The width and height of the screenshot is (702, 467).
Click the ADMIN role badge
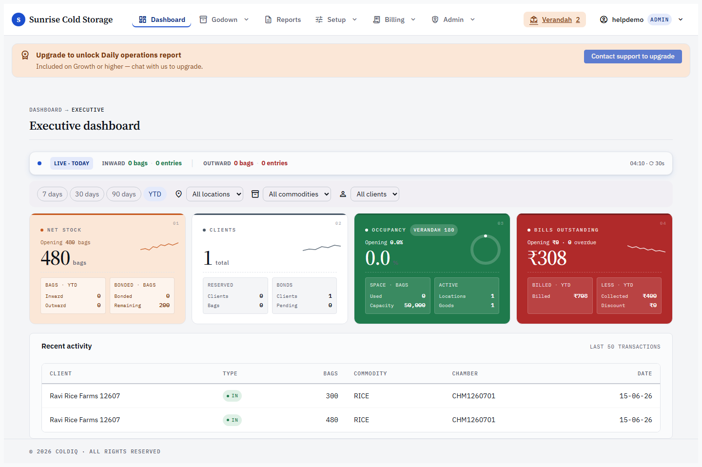tap(659, 19)
